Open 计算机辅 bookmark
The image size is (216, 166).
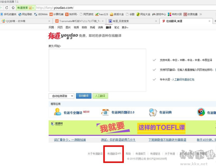click(x=57, y=14)
